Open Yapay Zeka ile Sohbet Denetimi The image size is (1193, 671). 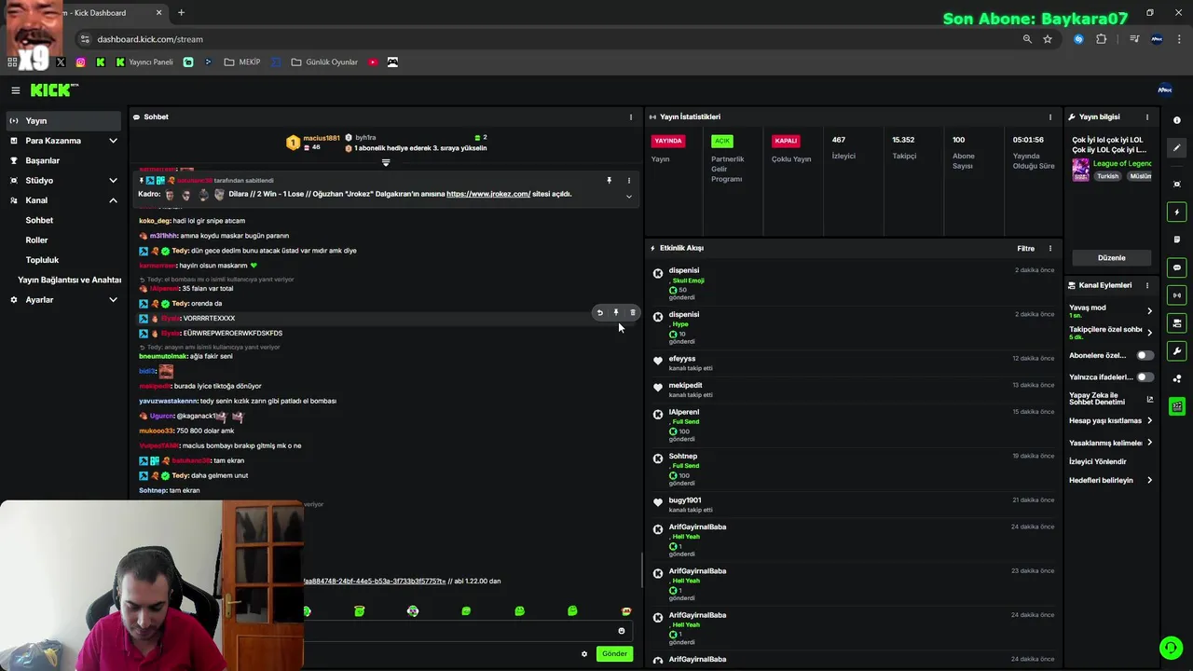coord(1111,399)
